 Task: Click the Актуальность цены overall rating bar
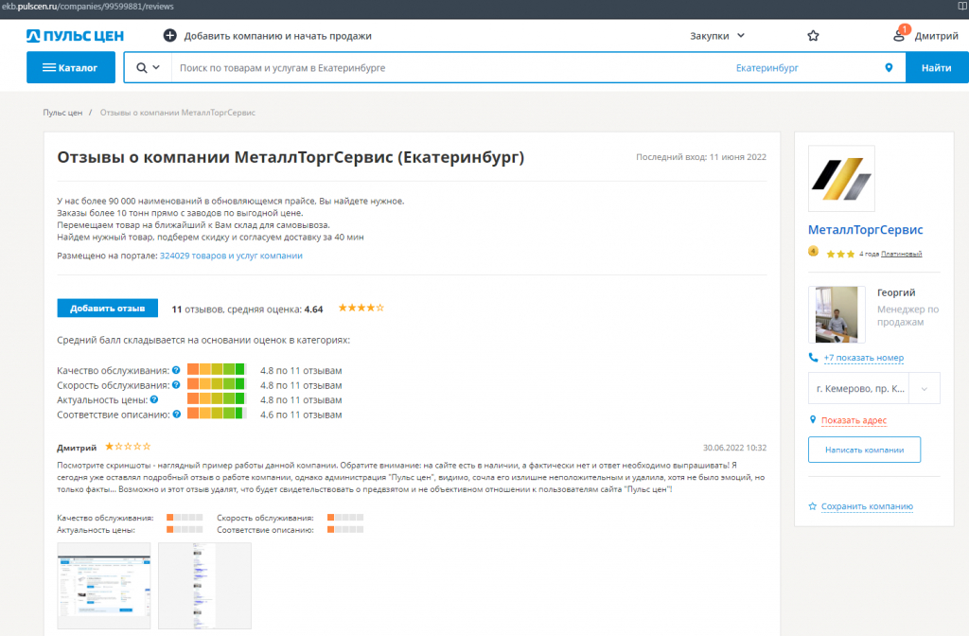coord(217,399)
